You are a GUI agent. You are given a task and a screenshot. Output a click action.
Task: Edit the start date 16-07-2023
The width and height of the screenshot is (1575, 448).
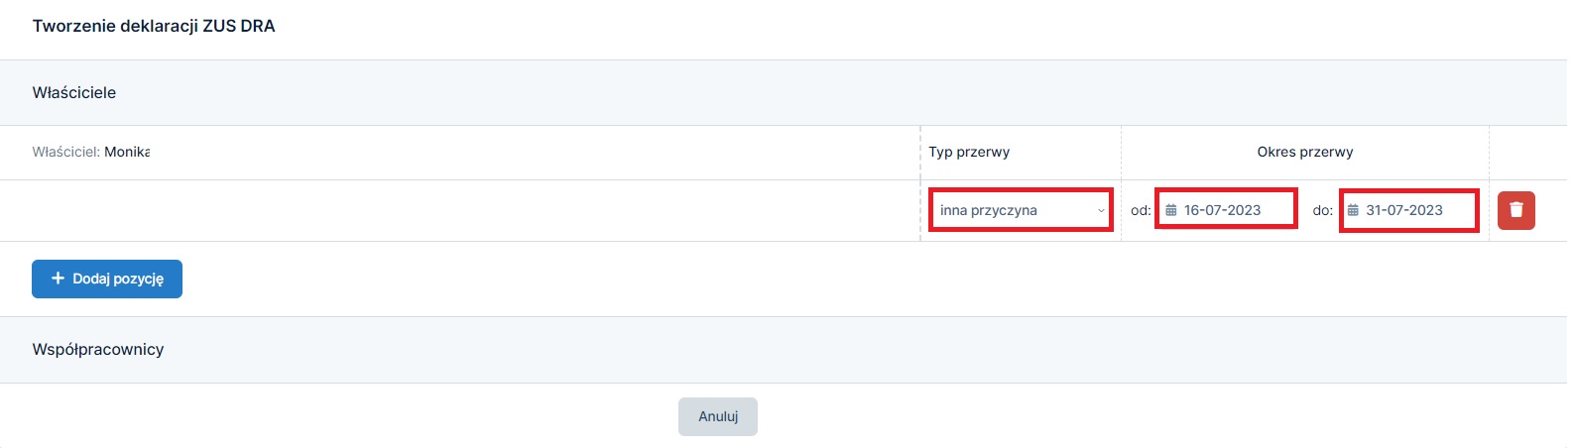click(1227, 209)
